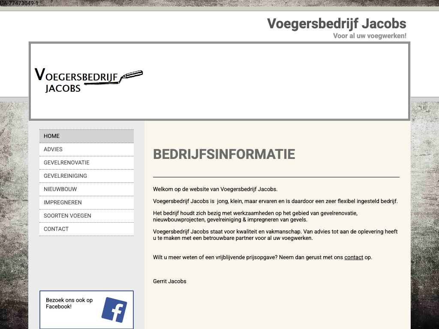
Task: Open the HOME menu item
Action: pos(87,136)
